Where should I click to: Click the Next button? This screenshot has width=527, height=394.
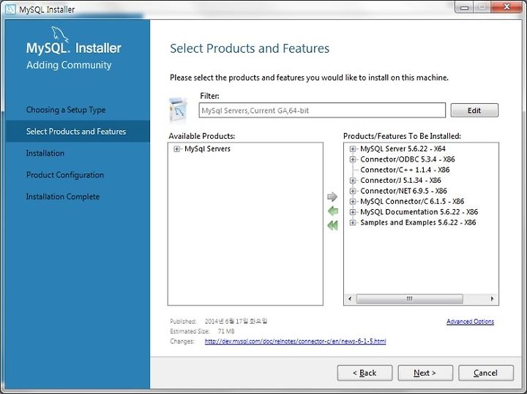click(425, 373)
